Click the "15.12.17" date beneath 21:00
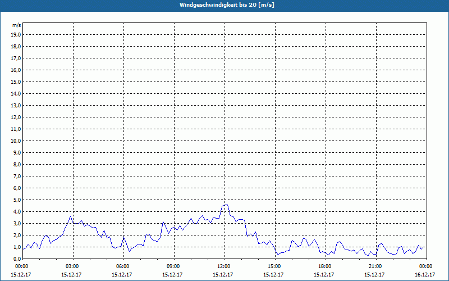 click(x=374, y=275)
